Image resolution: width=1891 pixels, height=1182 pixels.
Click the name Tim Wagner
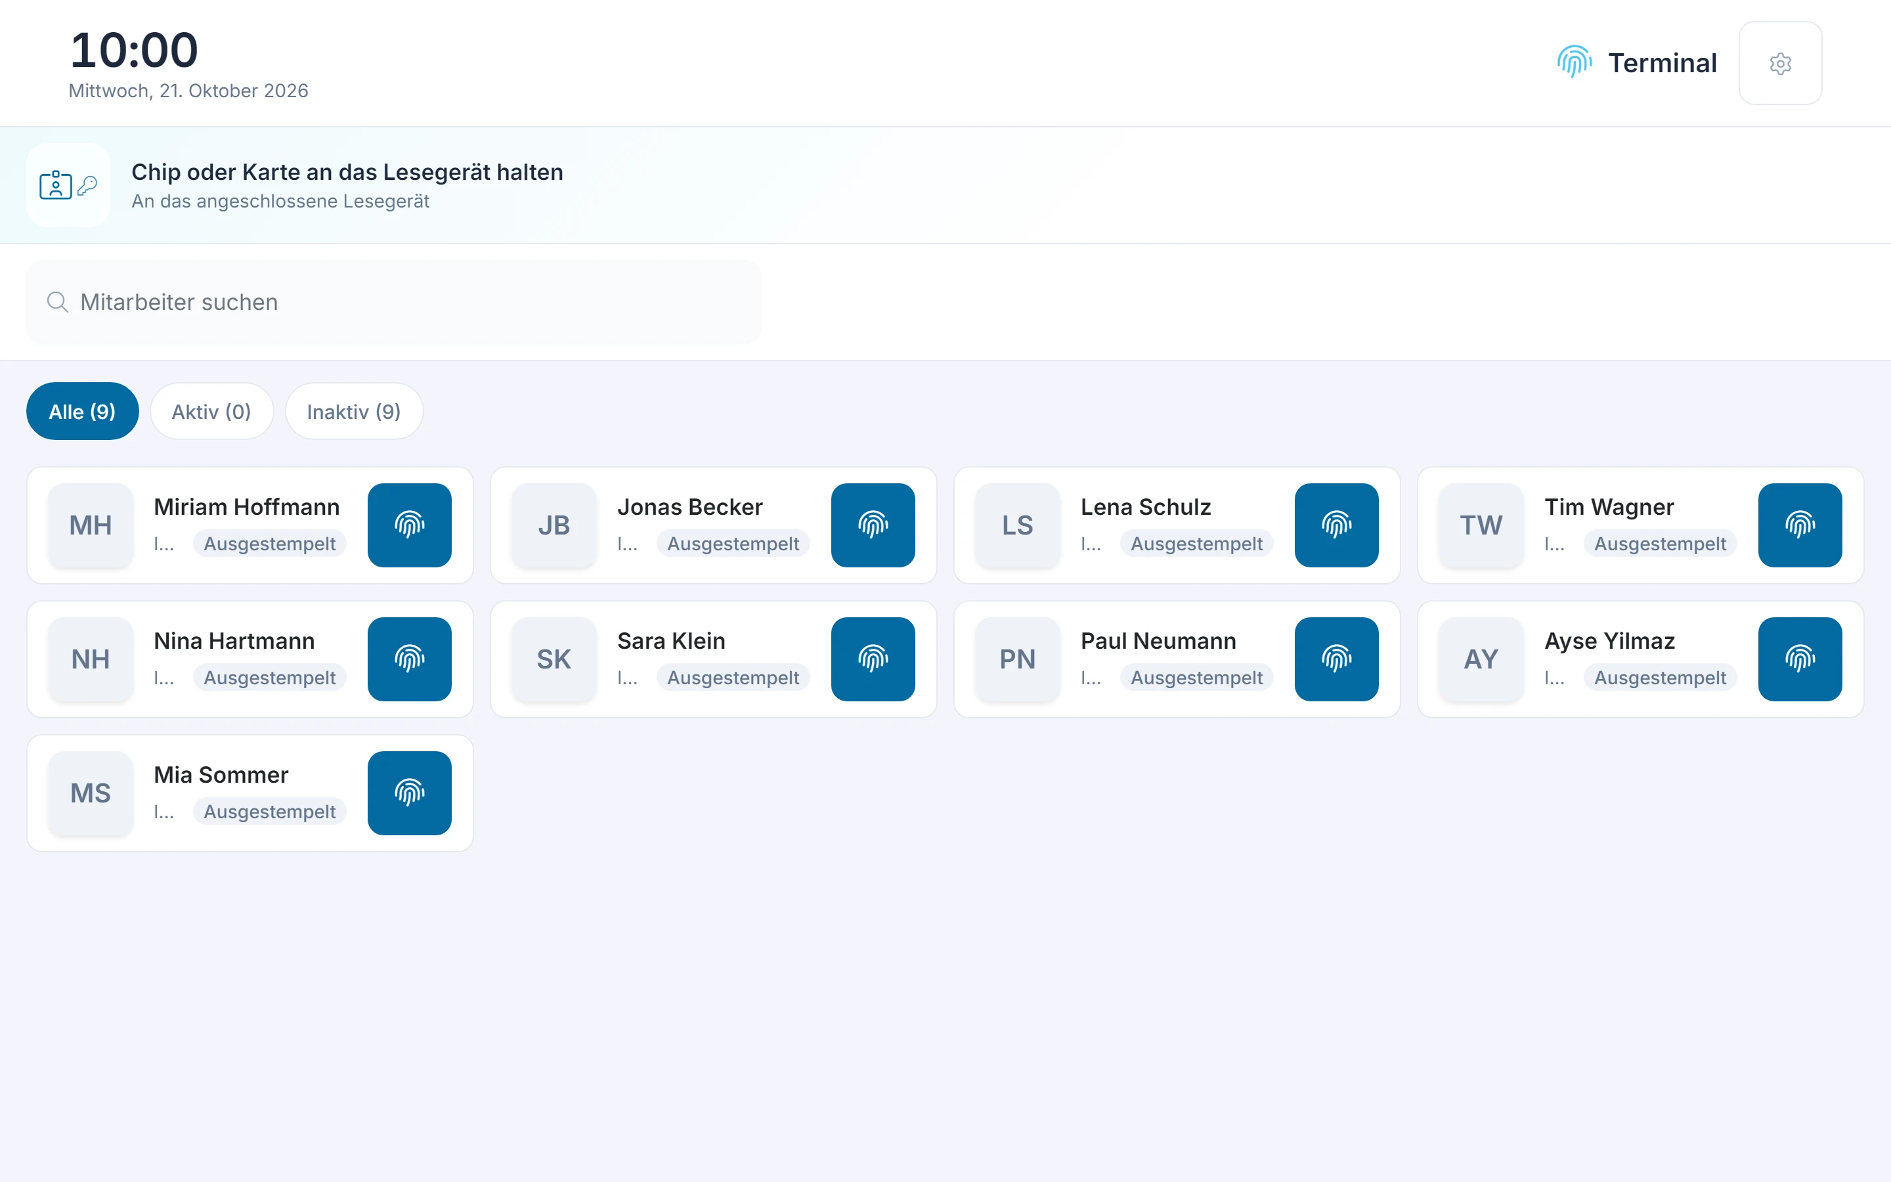click(x=1609, y=506)
